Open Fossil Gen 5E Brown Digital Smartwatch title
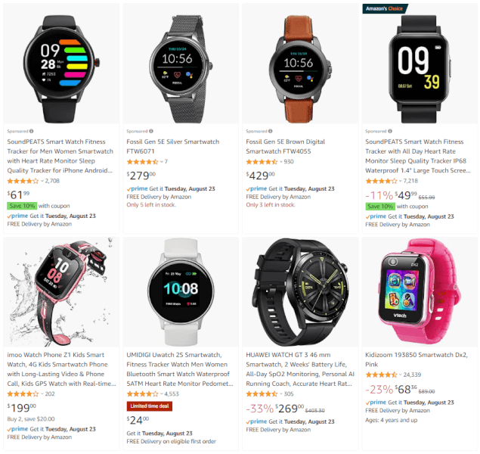Image resolution: width=480 pixels, height=454 pixels. 285,147
